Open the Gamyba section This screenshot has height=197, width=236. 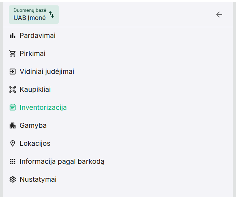point(33,126)
